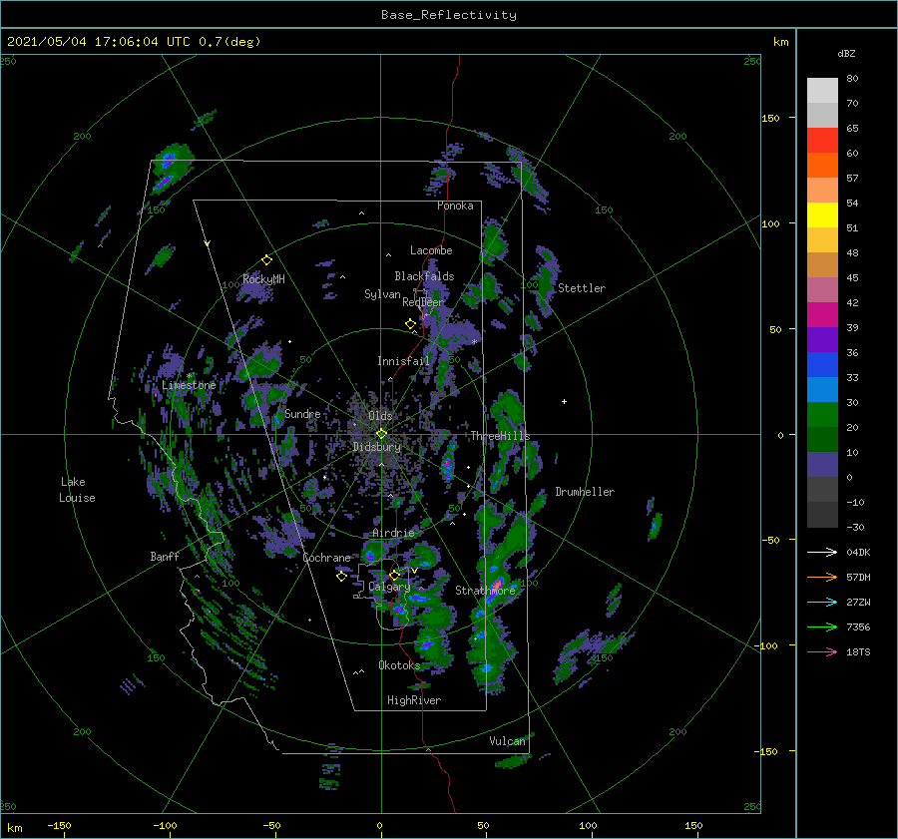Screen dimensions: 898x839
Task: Click the RedDeer city label
Action: point(423,302)
